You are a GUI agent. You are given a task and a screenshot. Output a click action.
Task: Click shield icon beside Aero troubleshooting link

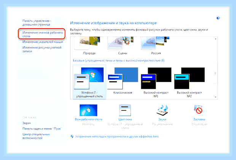tap(72, 136)
